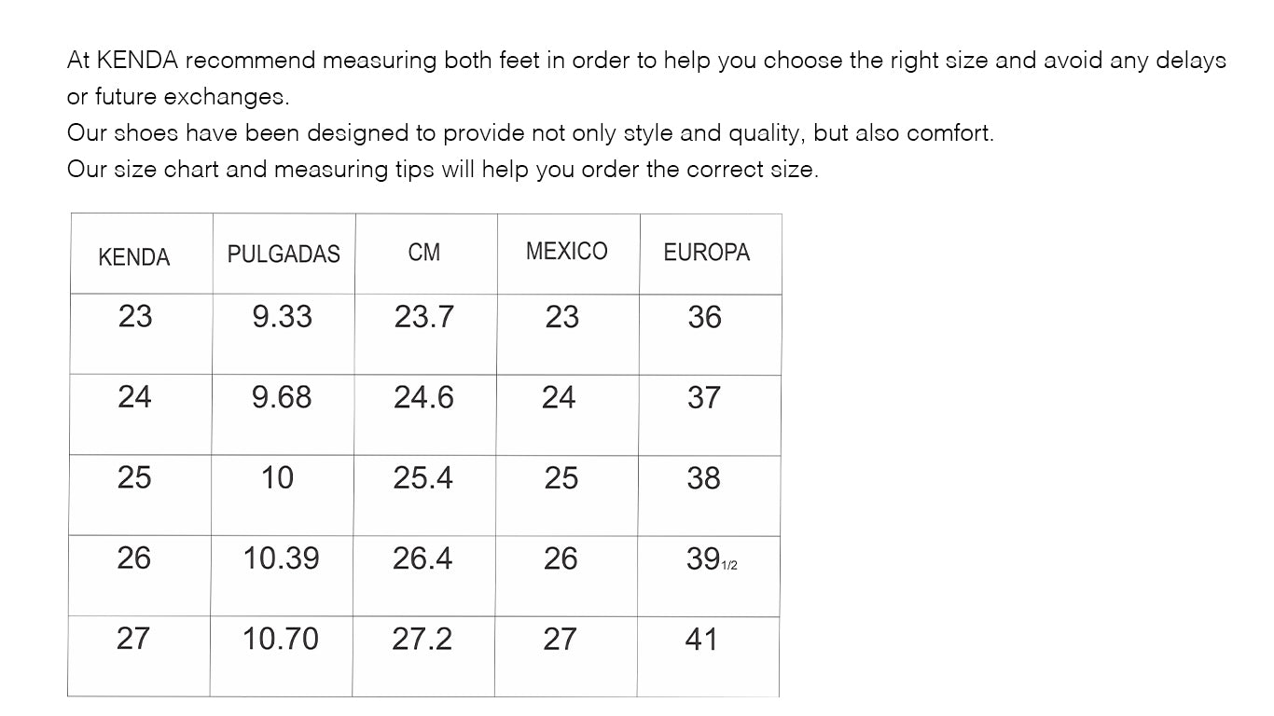Click the 10.70 pulgadas cell
The width and height of the screenshot is (1274, 716).
280,639
